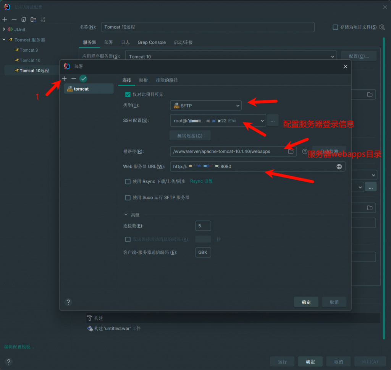
Task: Click the add server plus icon in deployment dialog
Action: tap(65, 78)
